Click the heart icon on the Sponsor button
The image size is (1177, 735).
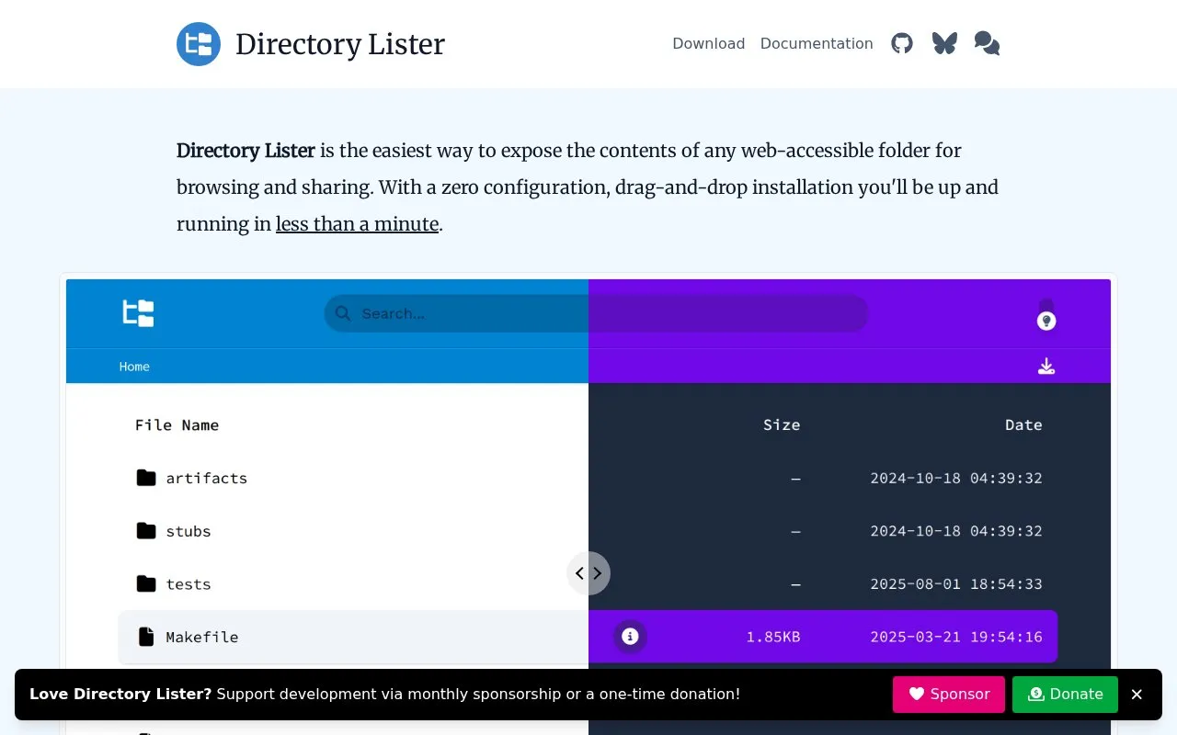(x=917, y=695)
